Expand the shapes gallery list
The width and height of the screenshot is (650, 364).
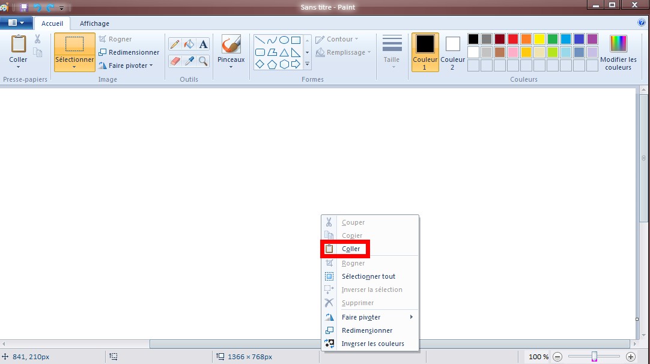click(307, 63)
